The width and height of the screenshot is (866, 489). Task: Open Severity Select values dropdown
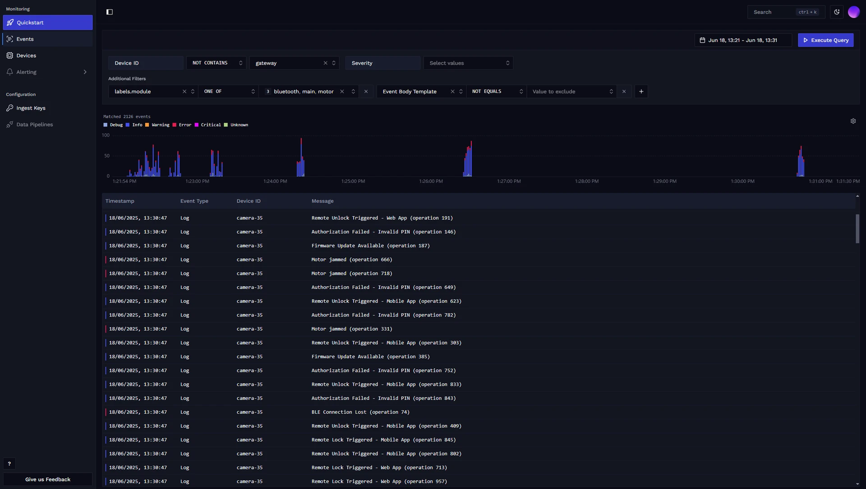tap(468, 63)
